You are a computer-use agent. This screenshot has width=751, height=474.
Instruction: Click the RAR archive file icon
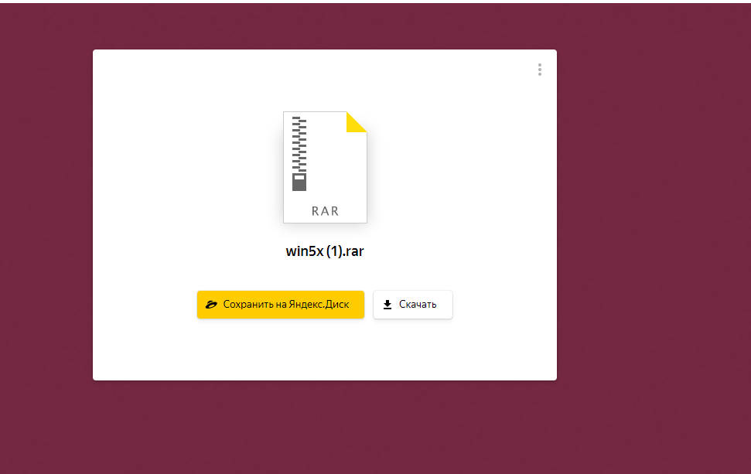(x=325, y=167)
